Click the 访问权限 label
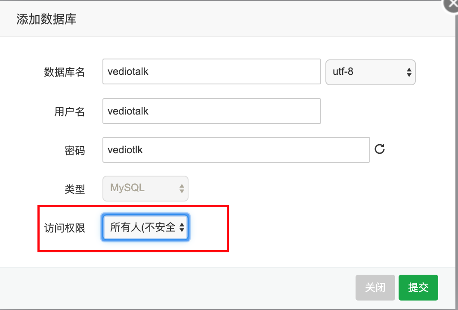Screen dimensions: 458x310 (x=65, y=228)
